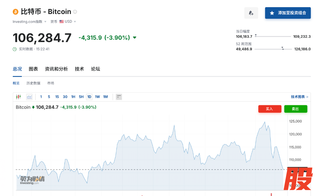
Task: Select the 5H chart interval
Action: click(x=81, y=97)
